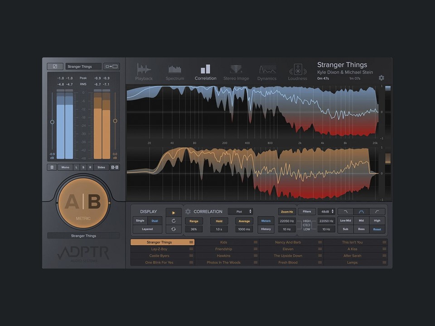Viewport: 435px width, 326px height.
Task: Select the Correlation tab
Action: pos(205,72)
